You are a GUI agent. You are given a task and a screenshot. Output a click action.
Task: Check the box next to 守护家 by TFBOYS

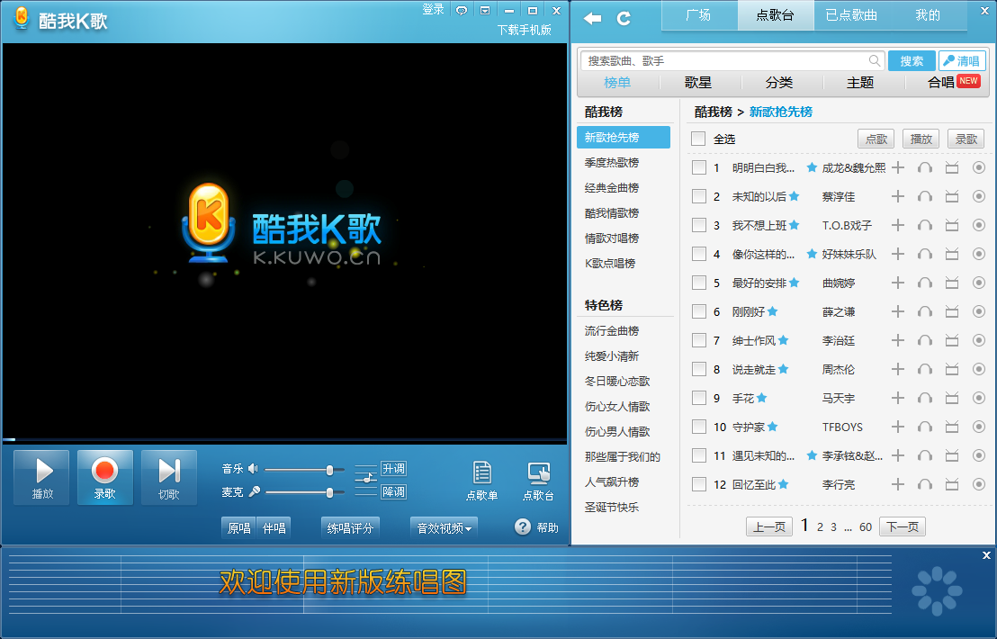click(x=698, y=427)
